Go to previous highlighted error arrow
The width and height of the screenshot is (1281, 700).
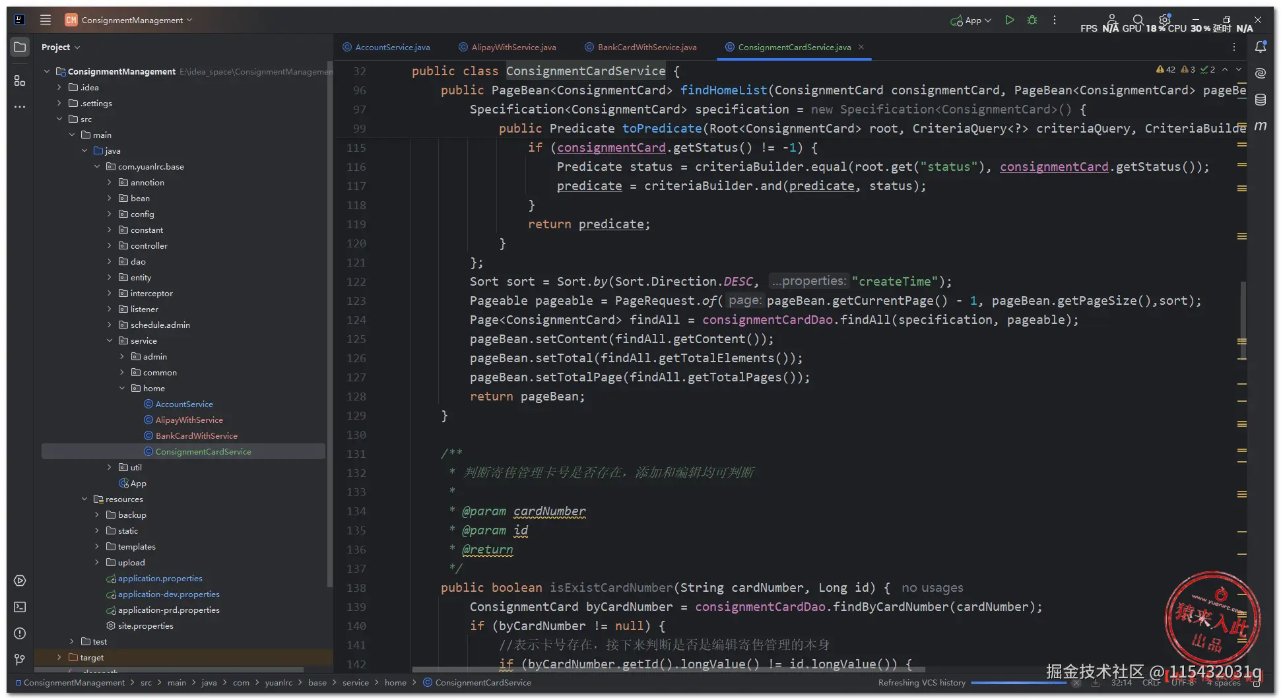(x=1225, y=69)
